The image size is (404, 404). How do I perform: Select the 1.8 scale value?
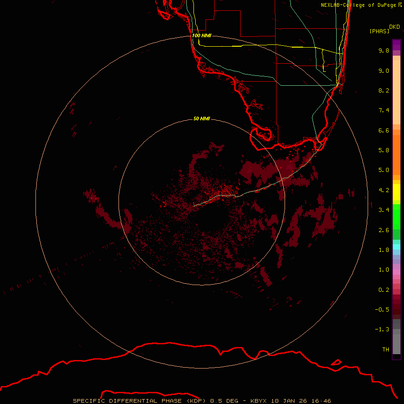click(x=384, y=250)
